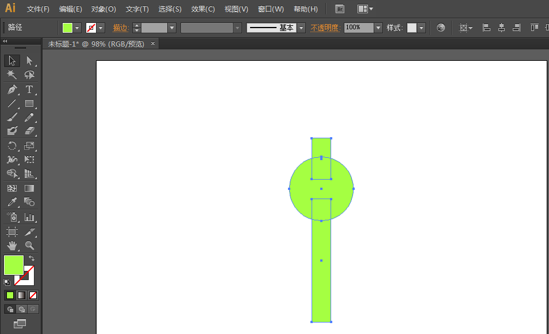This screenshot has width=549, height=334.
Task: Select the Eyedropper tool
Action: click(12, 201)
